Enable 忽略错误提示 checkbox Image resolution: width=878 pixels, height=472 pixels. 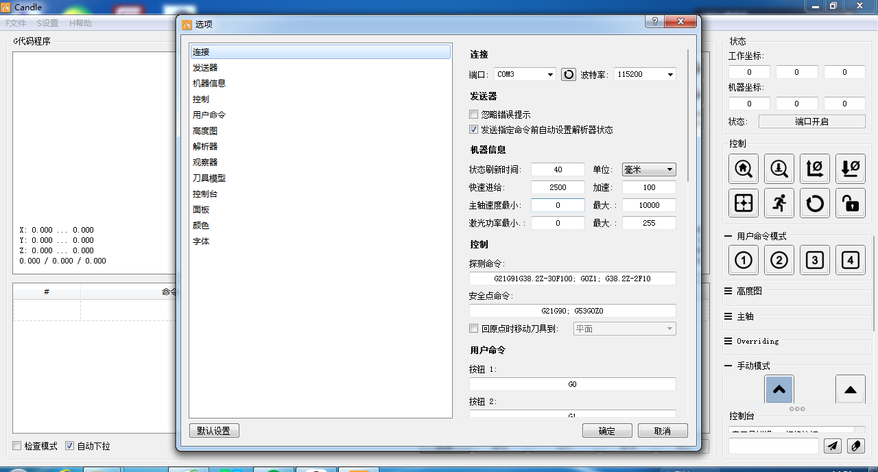point(473,115)
